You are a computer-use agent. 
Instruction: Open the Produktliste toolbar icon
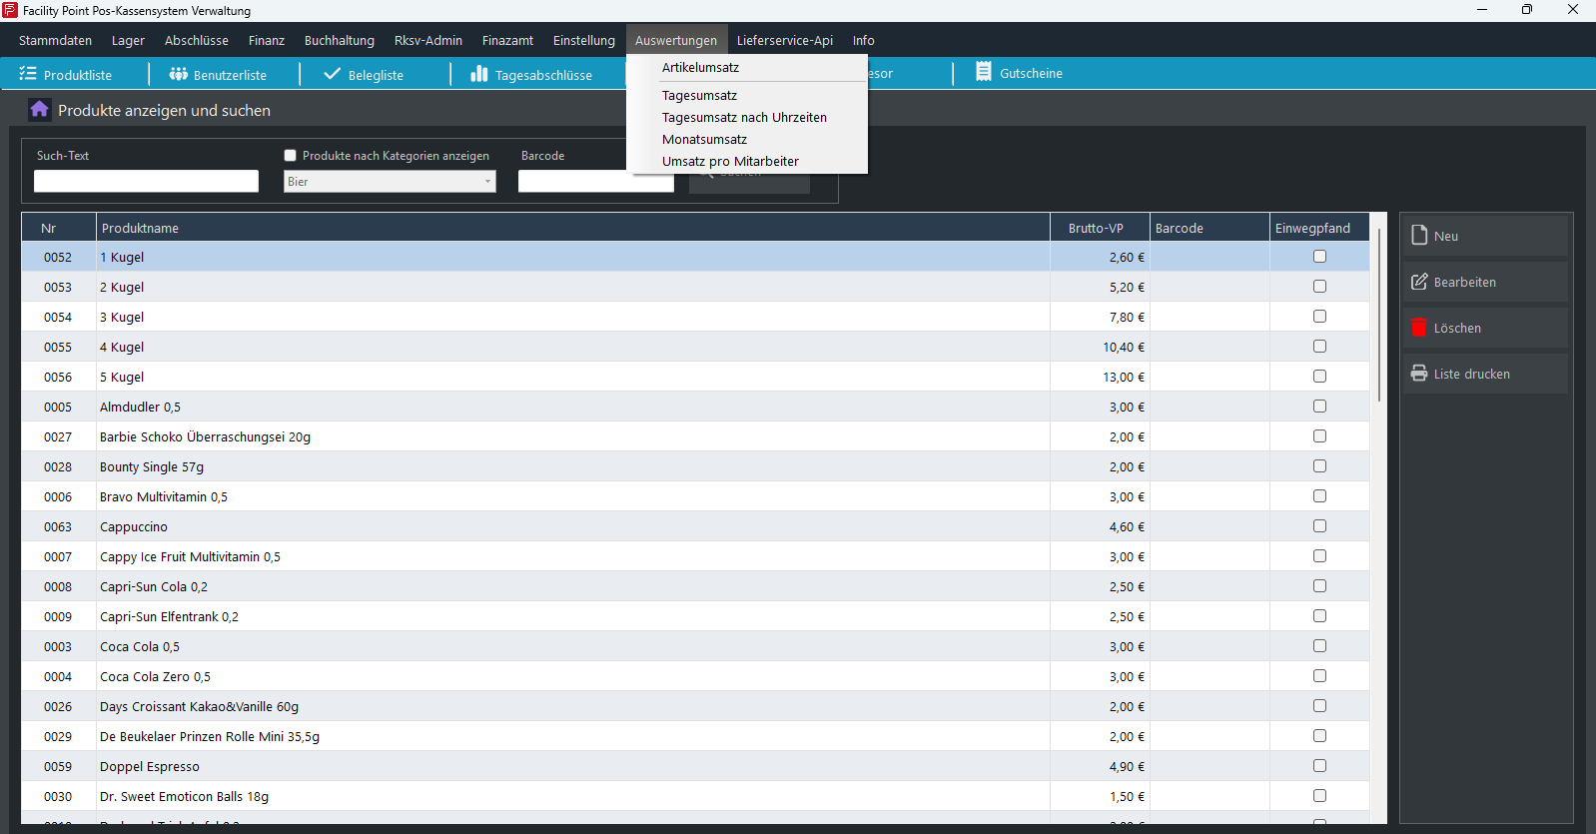[28, 74]
